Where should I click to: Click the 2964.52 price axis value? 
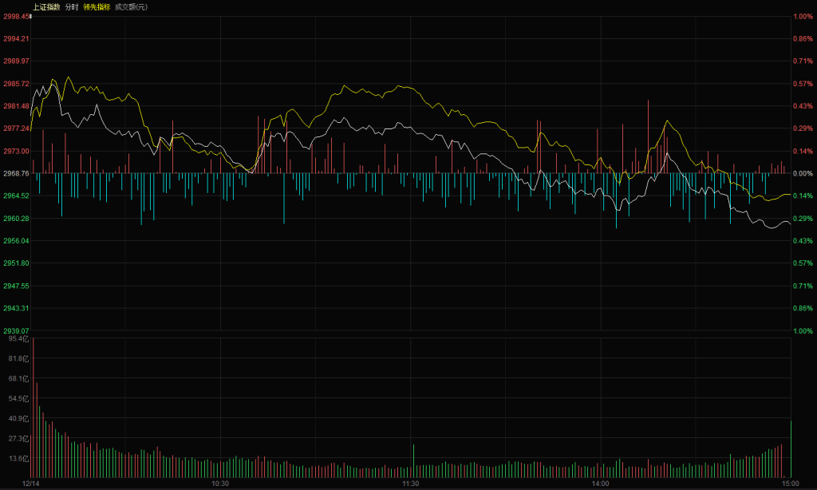16,196
